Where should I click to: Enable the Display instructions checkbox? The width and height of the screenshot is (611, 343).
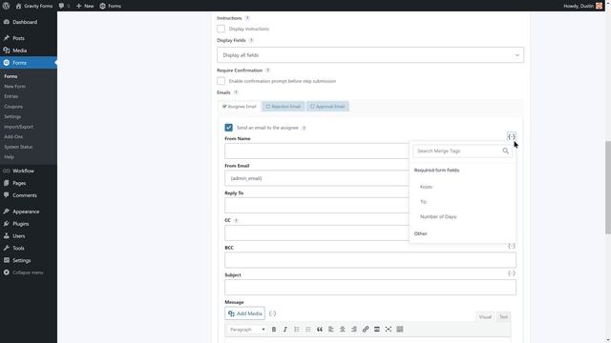[x=221, y=29]
